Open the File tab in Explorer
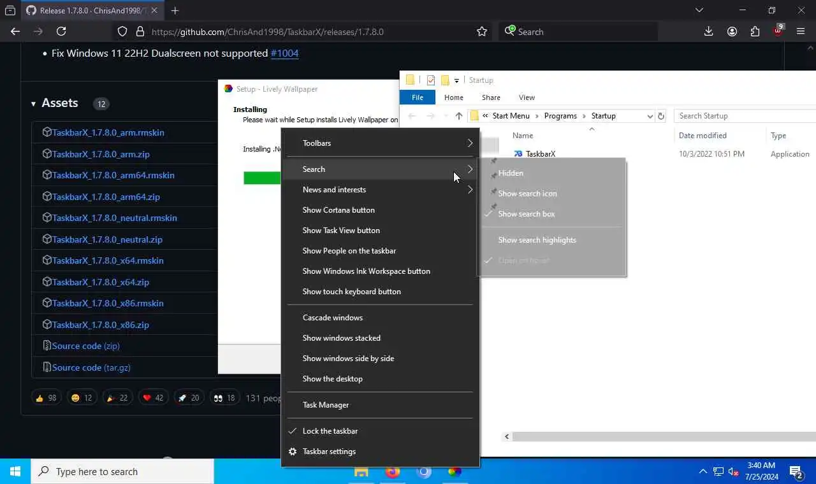Viewport: 816px width, 484px height. click(x=418, y=97)
